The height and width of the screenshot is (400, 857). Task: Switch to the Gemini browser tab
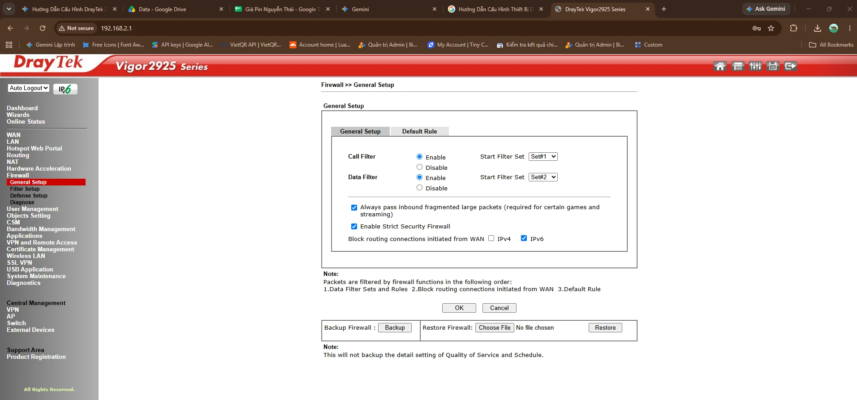(388, 9)
